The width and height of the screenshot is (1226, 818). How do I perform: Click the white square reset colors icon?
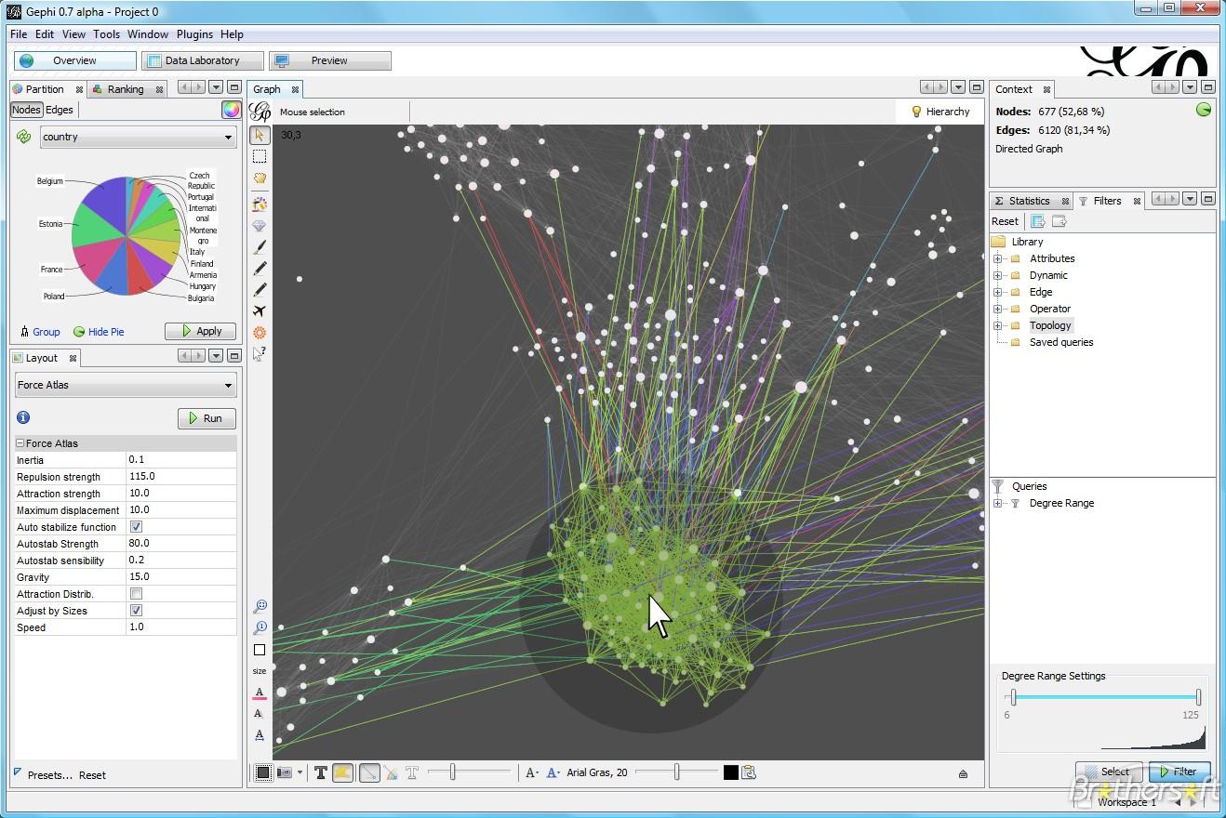tap(260, 650)
